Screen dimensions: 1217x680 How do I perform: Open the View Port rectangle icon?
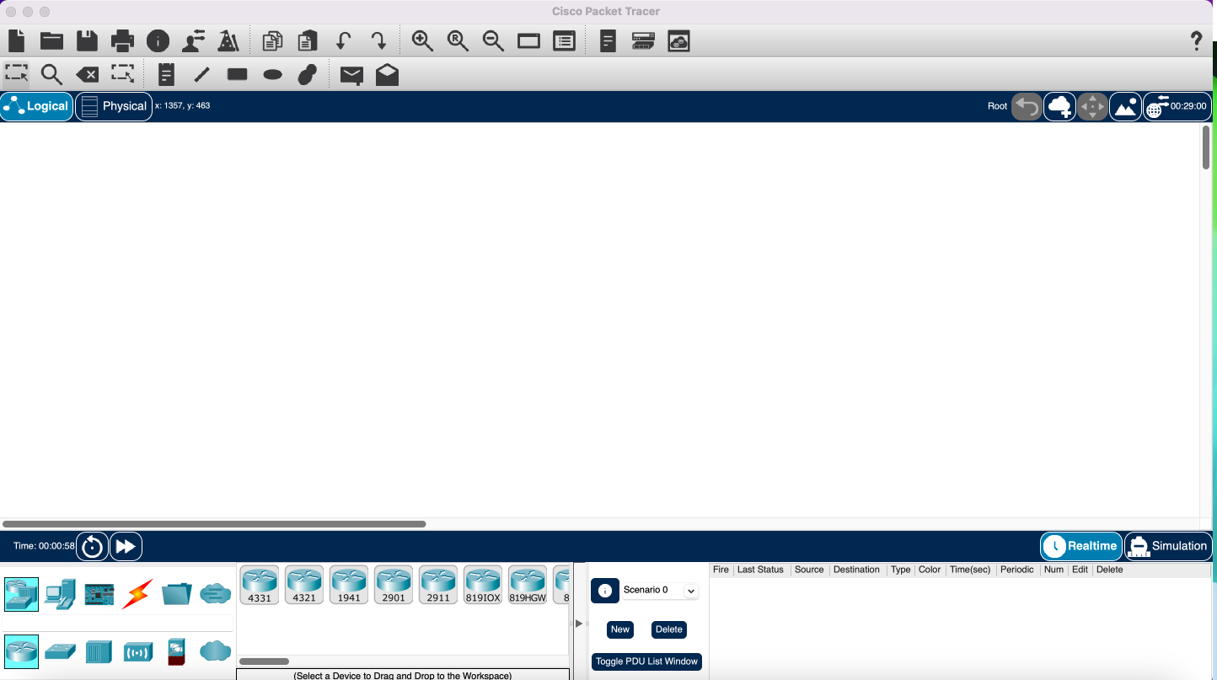pos(528,41)
